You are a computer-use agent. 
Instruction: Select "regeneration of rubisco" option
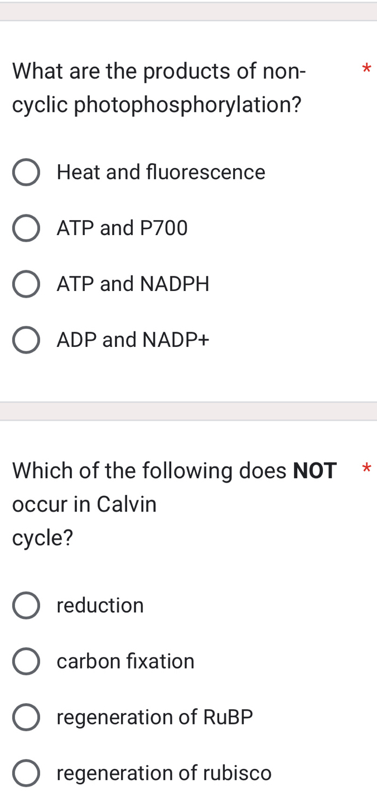[26, 773]
